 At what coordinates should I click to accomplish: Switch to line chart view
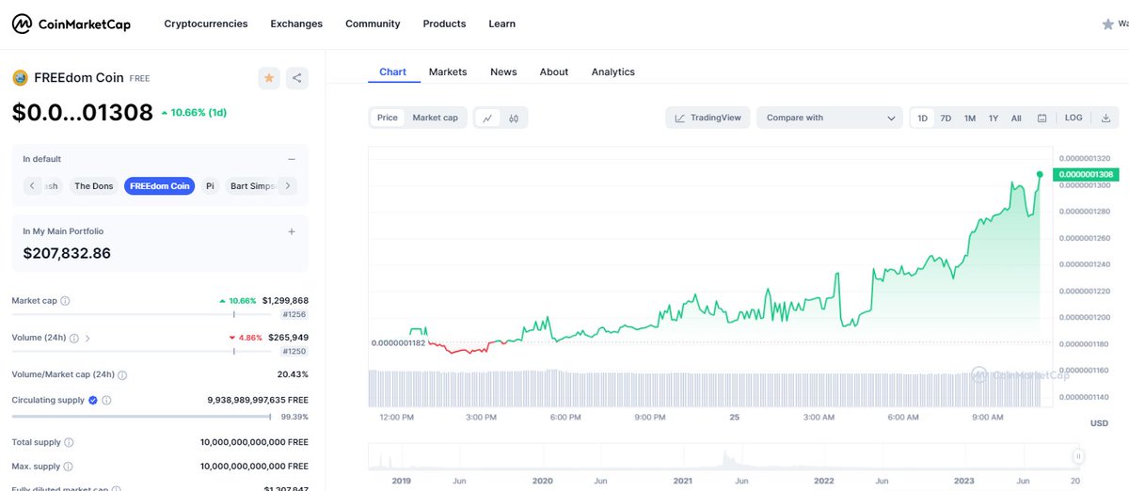tap(487, 118)
